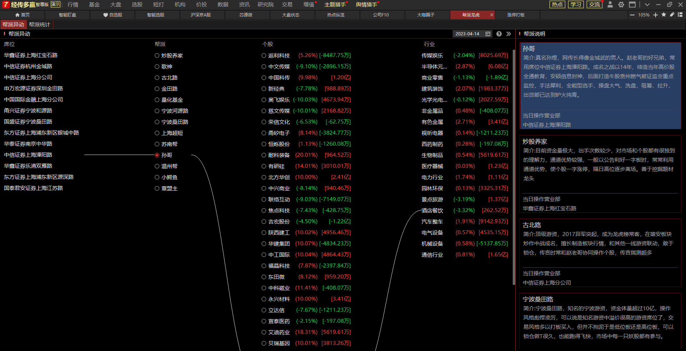Screen dimensions: 686x351
Task: Click the home icon on 首页 tab
Action: click(x=17, y=15)
